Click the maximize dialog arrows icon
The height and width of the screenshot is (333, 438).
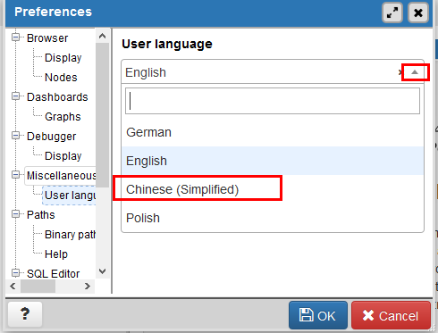click(392, 12)
